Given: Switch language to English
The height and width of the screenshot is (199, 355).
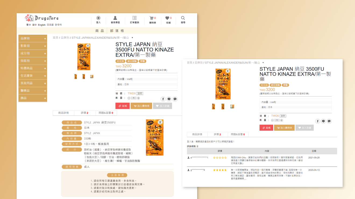Looking at the screenshot, I should (42, 25).
